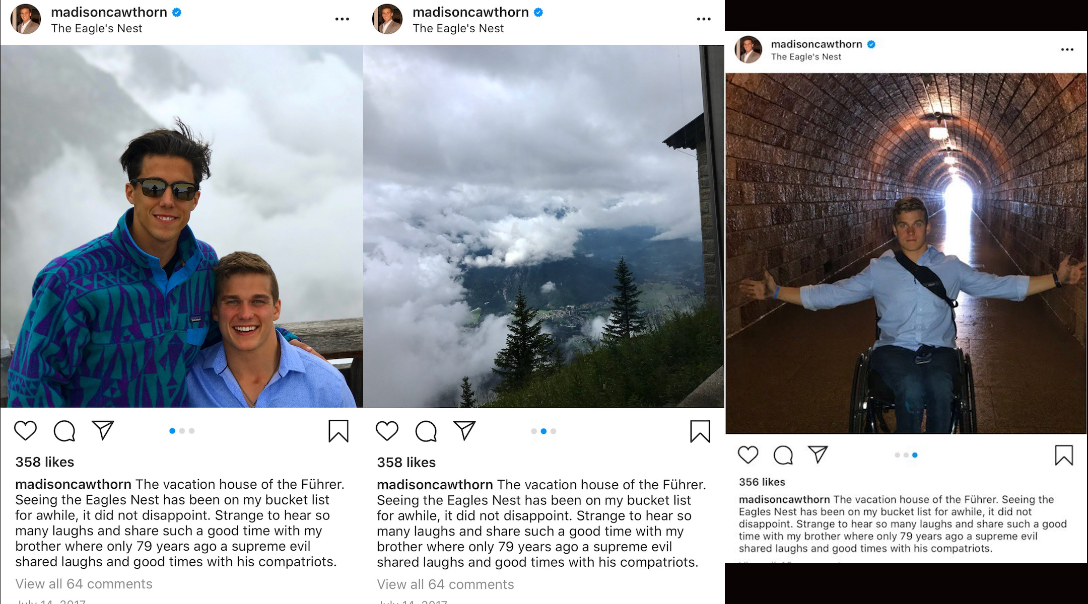This screenshot has width=1088, height=604.
Task: Open madisoncawthorn profile picture on tunnel post
Action: pyautogui.click(x=749, y=49)
